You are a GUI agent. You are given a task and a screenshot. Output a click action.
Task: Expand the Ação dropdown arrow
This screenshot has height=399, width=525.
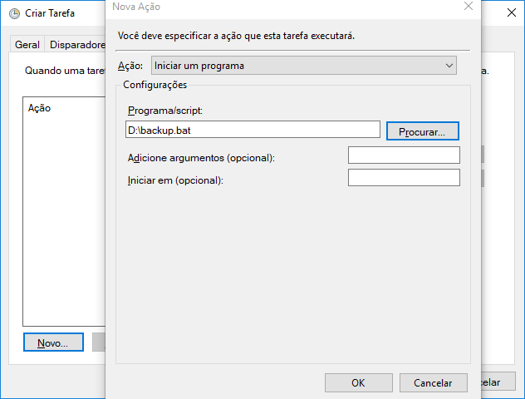click(x=449, y=65)
